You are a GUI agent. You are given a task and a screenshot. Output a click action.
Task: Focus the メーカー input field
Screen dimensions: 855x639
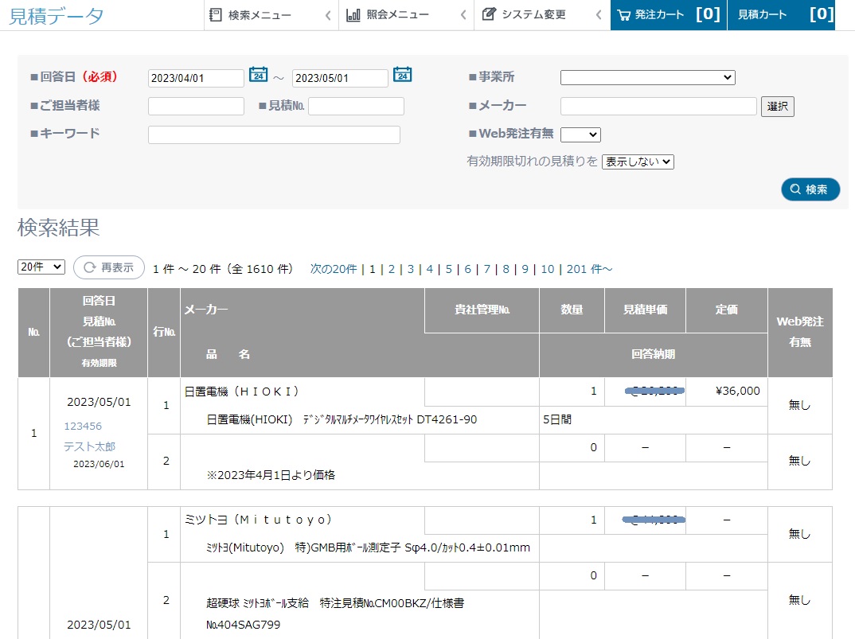(x=658, y=106)
